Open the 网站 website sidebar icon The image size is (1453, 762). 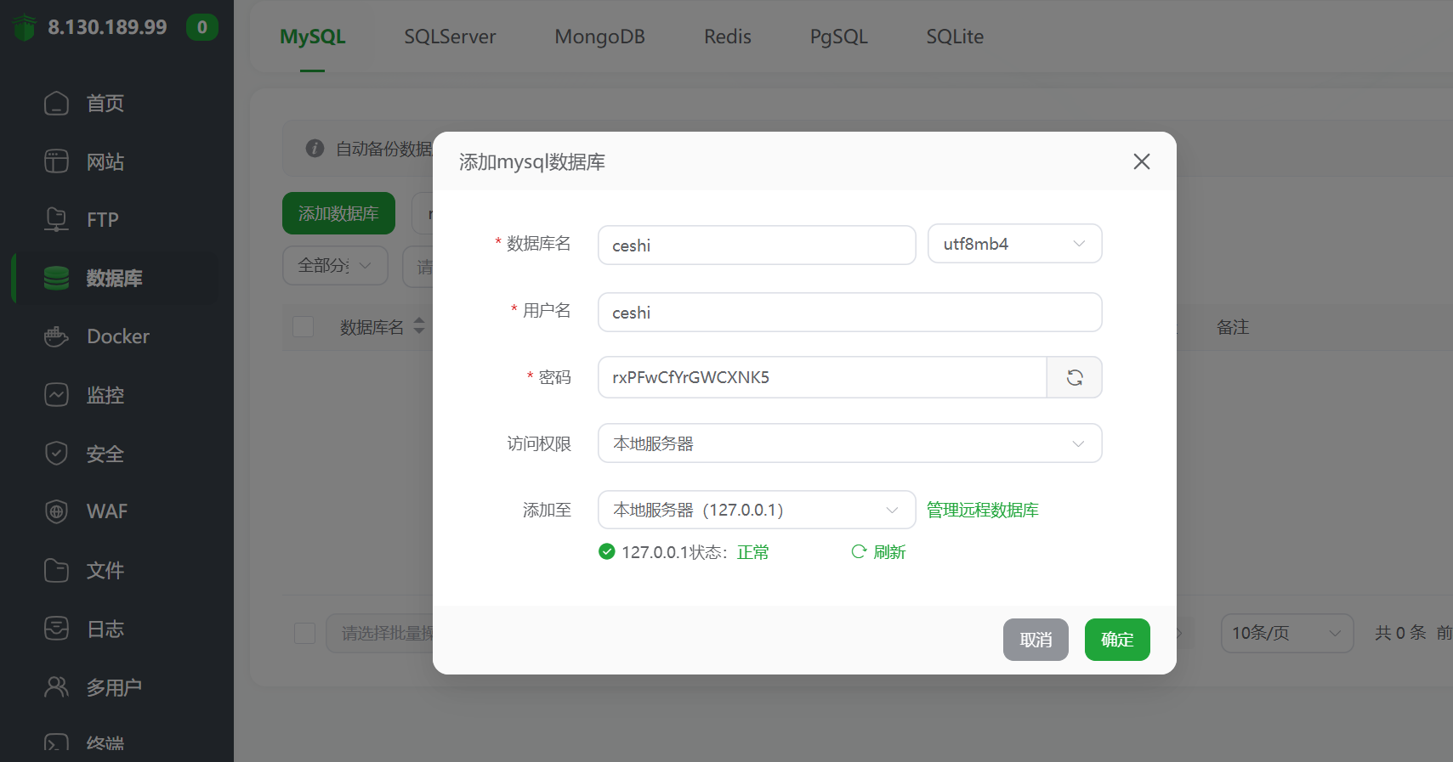(x=56, y=161)
